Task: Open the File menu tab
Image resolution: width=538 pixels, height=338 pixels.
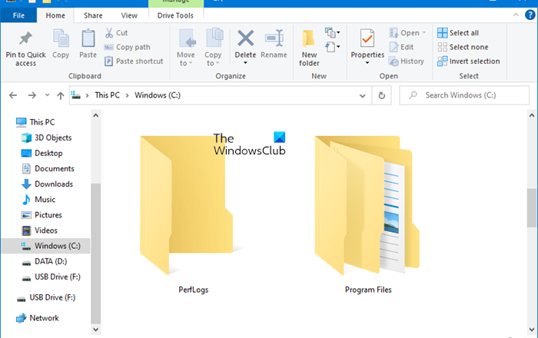Action: pos(18,15)
